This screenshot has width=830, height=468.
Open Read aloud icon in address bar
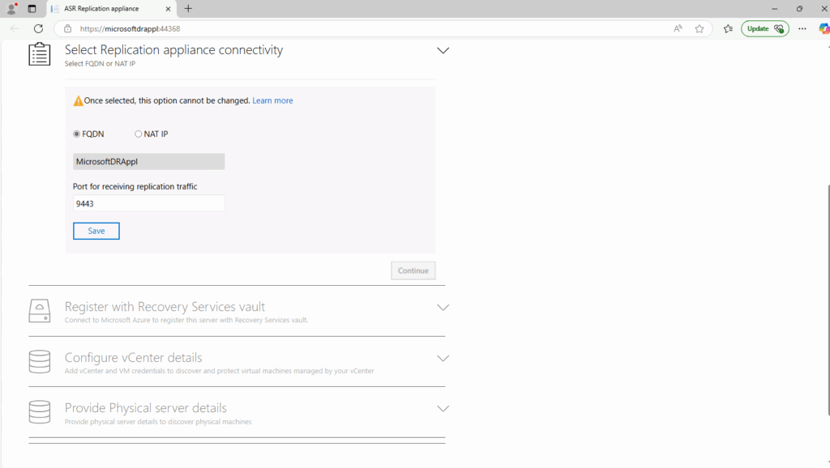point(678,28)
